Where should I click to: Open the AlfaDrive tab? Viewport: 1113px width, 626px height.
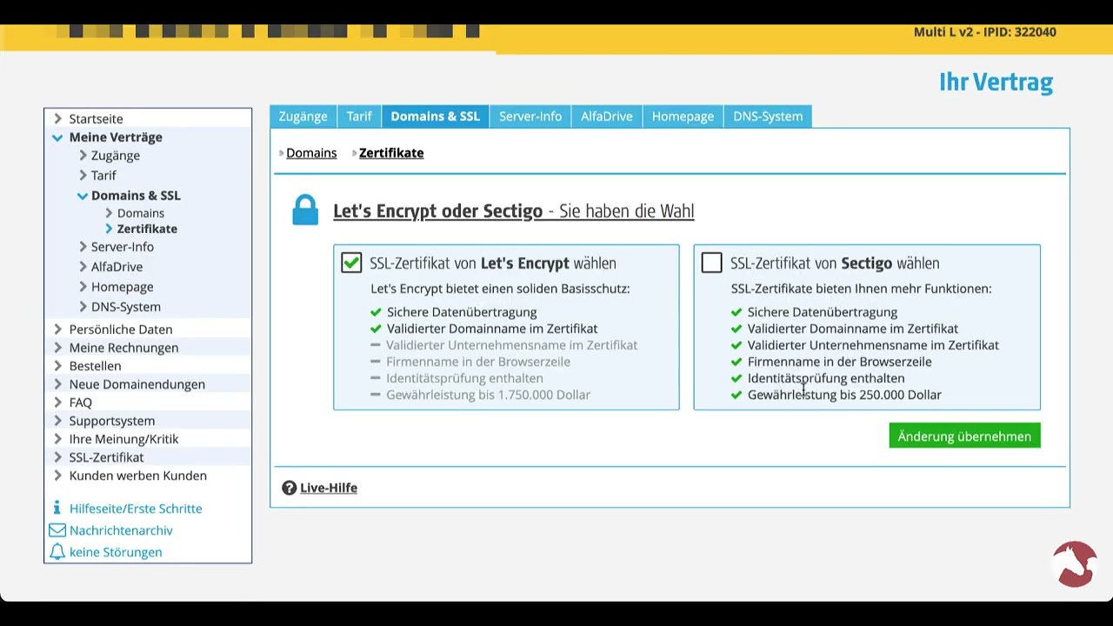tap(607, 117)
